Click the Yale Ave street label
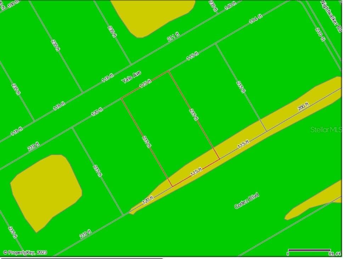The width and height of the screenshot is (344, 259). pos(131,77)
